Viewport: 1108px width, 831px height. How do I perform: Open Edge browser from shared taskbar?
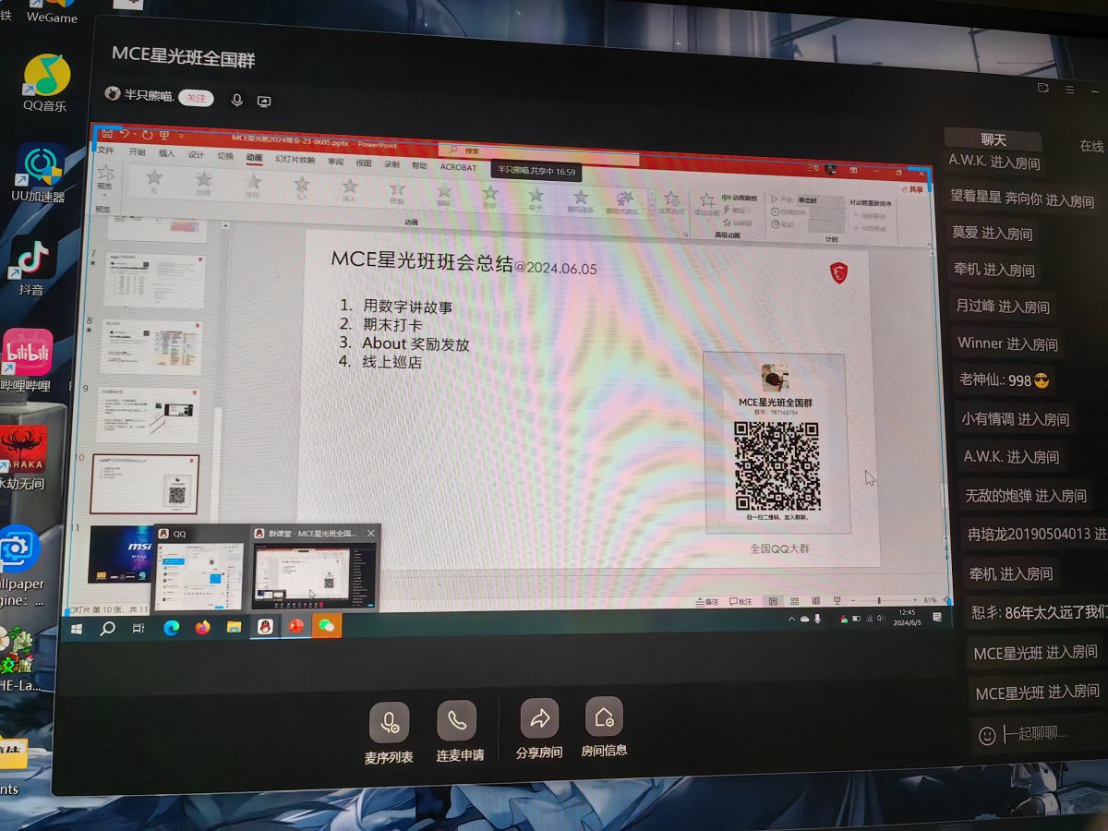(x=171, y=628)
